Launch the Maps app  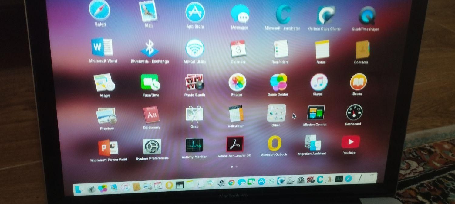tap(104, 83)
